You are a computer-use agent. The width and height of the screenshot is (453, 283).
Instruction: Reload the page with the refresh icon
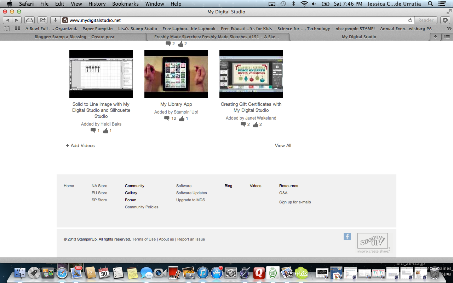click(x=410, y=20)
